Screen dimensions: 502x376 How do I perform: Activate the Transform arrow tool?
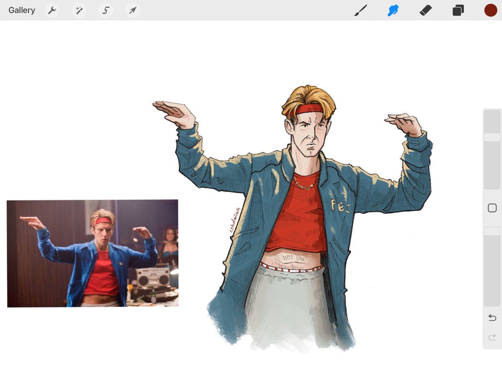tap(132, 10)
